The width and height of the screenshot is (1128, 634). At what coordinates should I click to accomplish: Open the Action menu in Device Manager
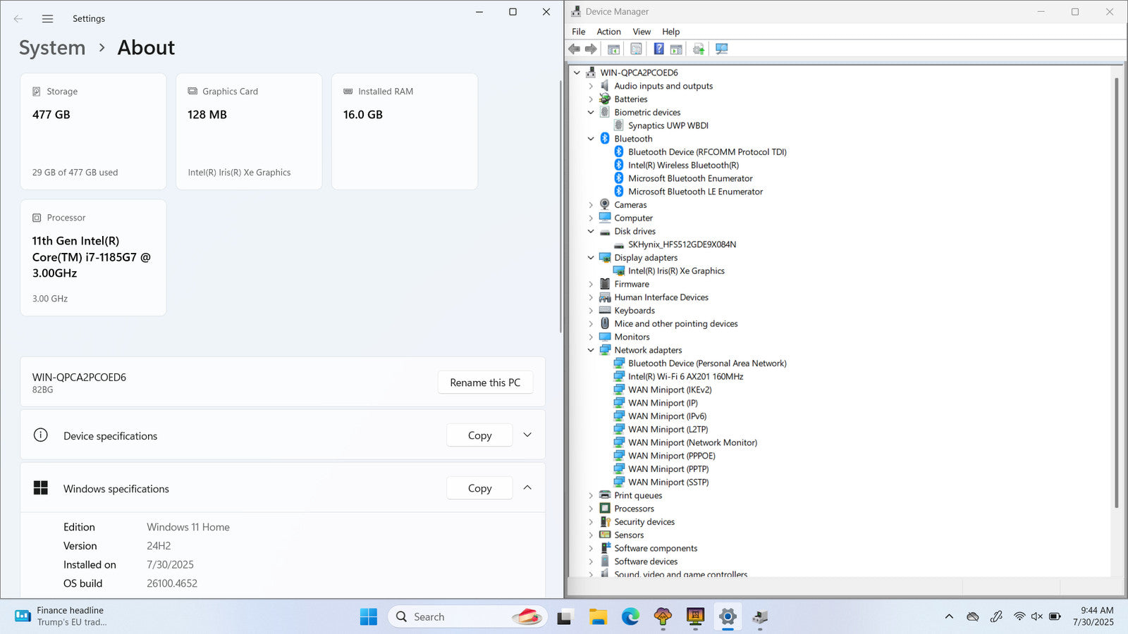pyautogui.click(x=608, y=32)
